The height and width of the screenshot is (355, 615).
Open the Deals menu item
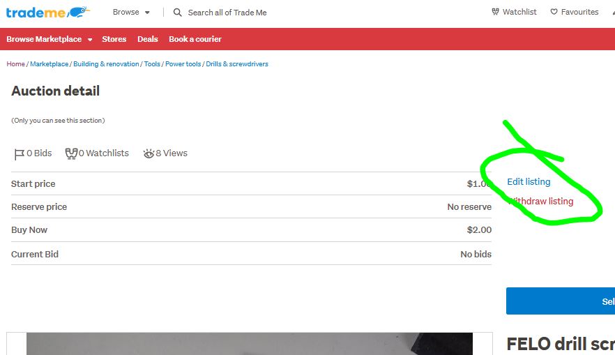(148, 39)
